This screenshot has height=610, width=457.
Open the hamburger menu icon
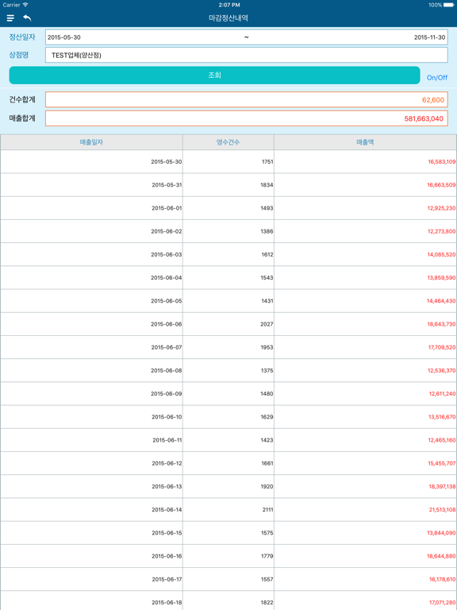pyautogui.click(x=10, y=18)
